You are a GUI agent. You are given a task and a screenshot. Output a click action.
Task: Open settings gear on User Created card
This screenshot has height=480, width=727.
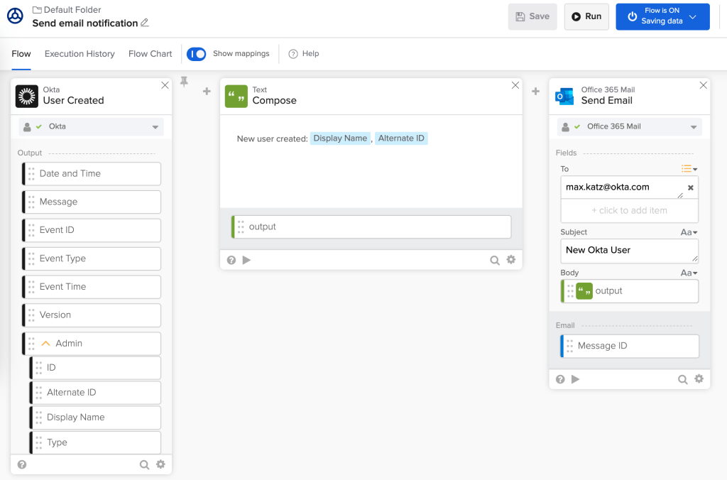pos(160,464)
